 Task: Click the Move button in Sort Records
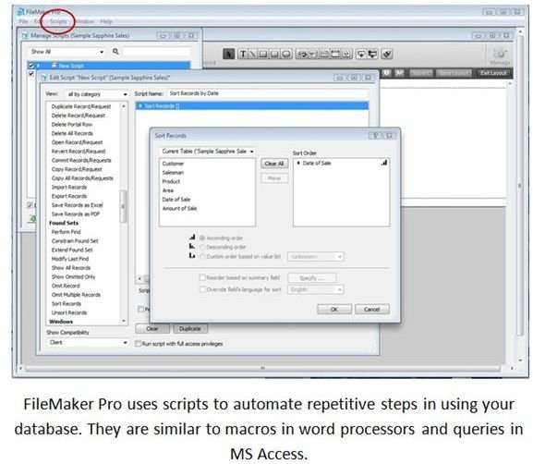coord(274,177)
